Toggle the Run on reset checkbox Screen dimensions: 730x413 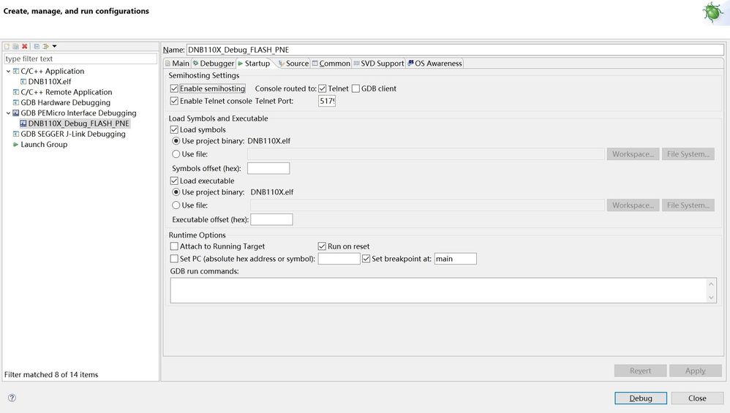pos(322,246)
